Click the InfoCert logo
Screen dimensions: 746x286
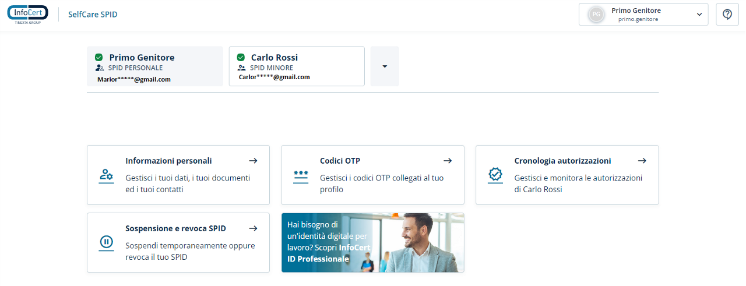[x=27, y=14]
